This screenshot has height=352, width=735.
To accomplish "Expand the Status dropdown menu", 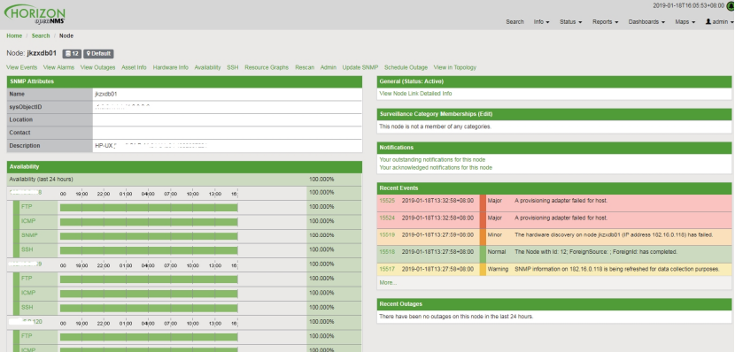I will (570, 22).
